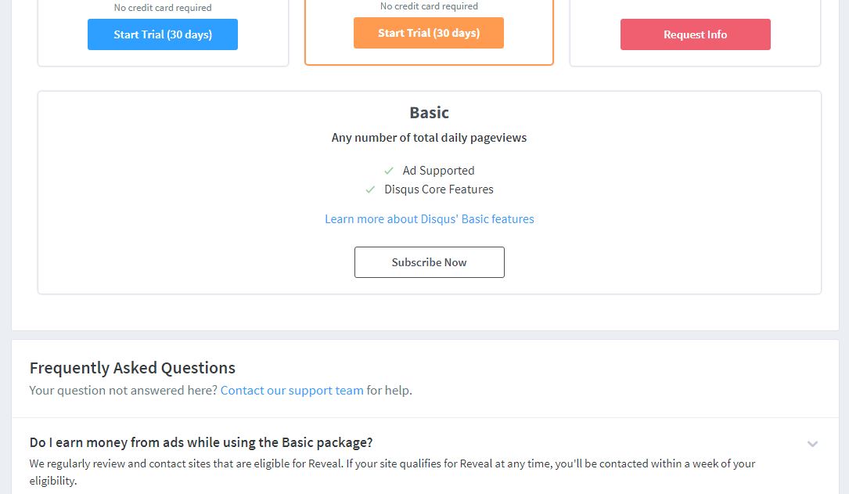Select the Basic plan heading
849x494 pixels.
coord(429,112)
